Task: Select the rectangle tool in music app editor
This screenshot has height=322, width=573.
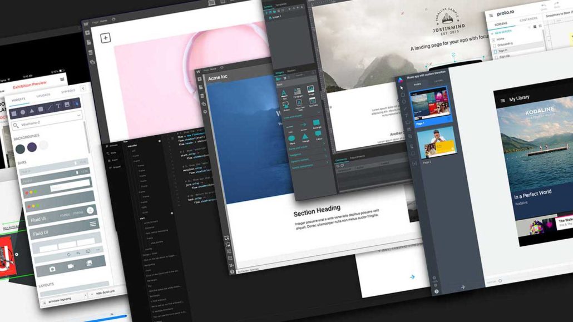Action: coord(403,95)
